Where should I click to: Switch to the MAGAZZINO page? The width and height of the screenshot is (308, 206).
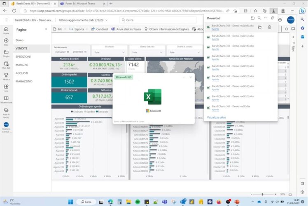pyautogui.click(x=24, y=81)
